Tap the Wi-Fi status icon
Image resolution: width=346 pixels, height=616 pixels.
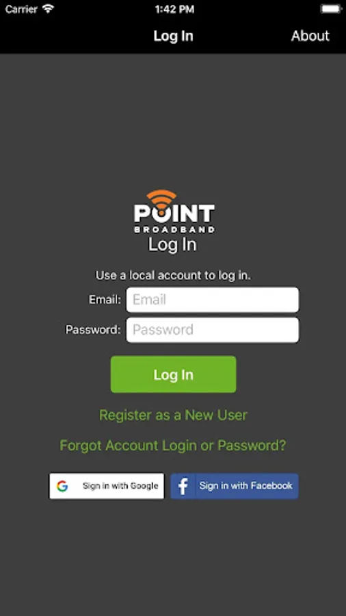[49, 9]
